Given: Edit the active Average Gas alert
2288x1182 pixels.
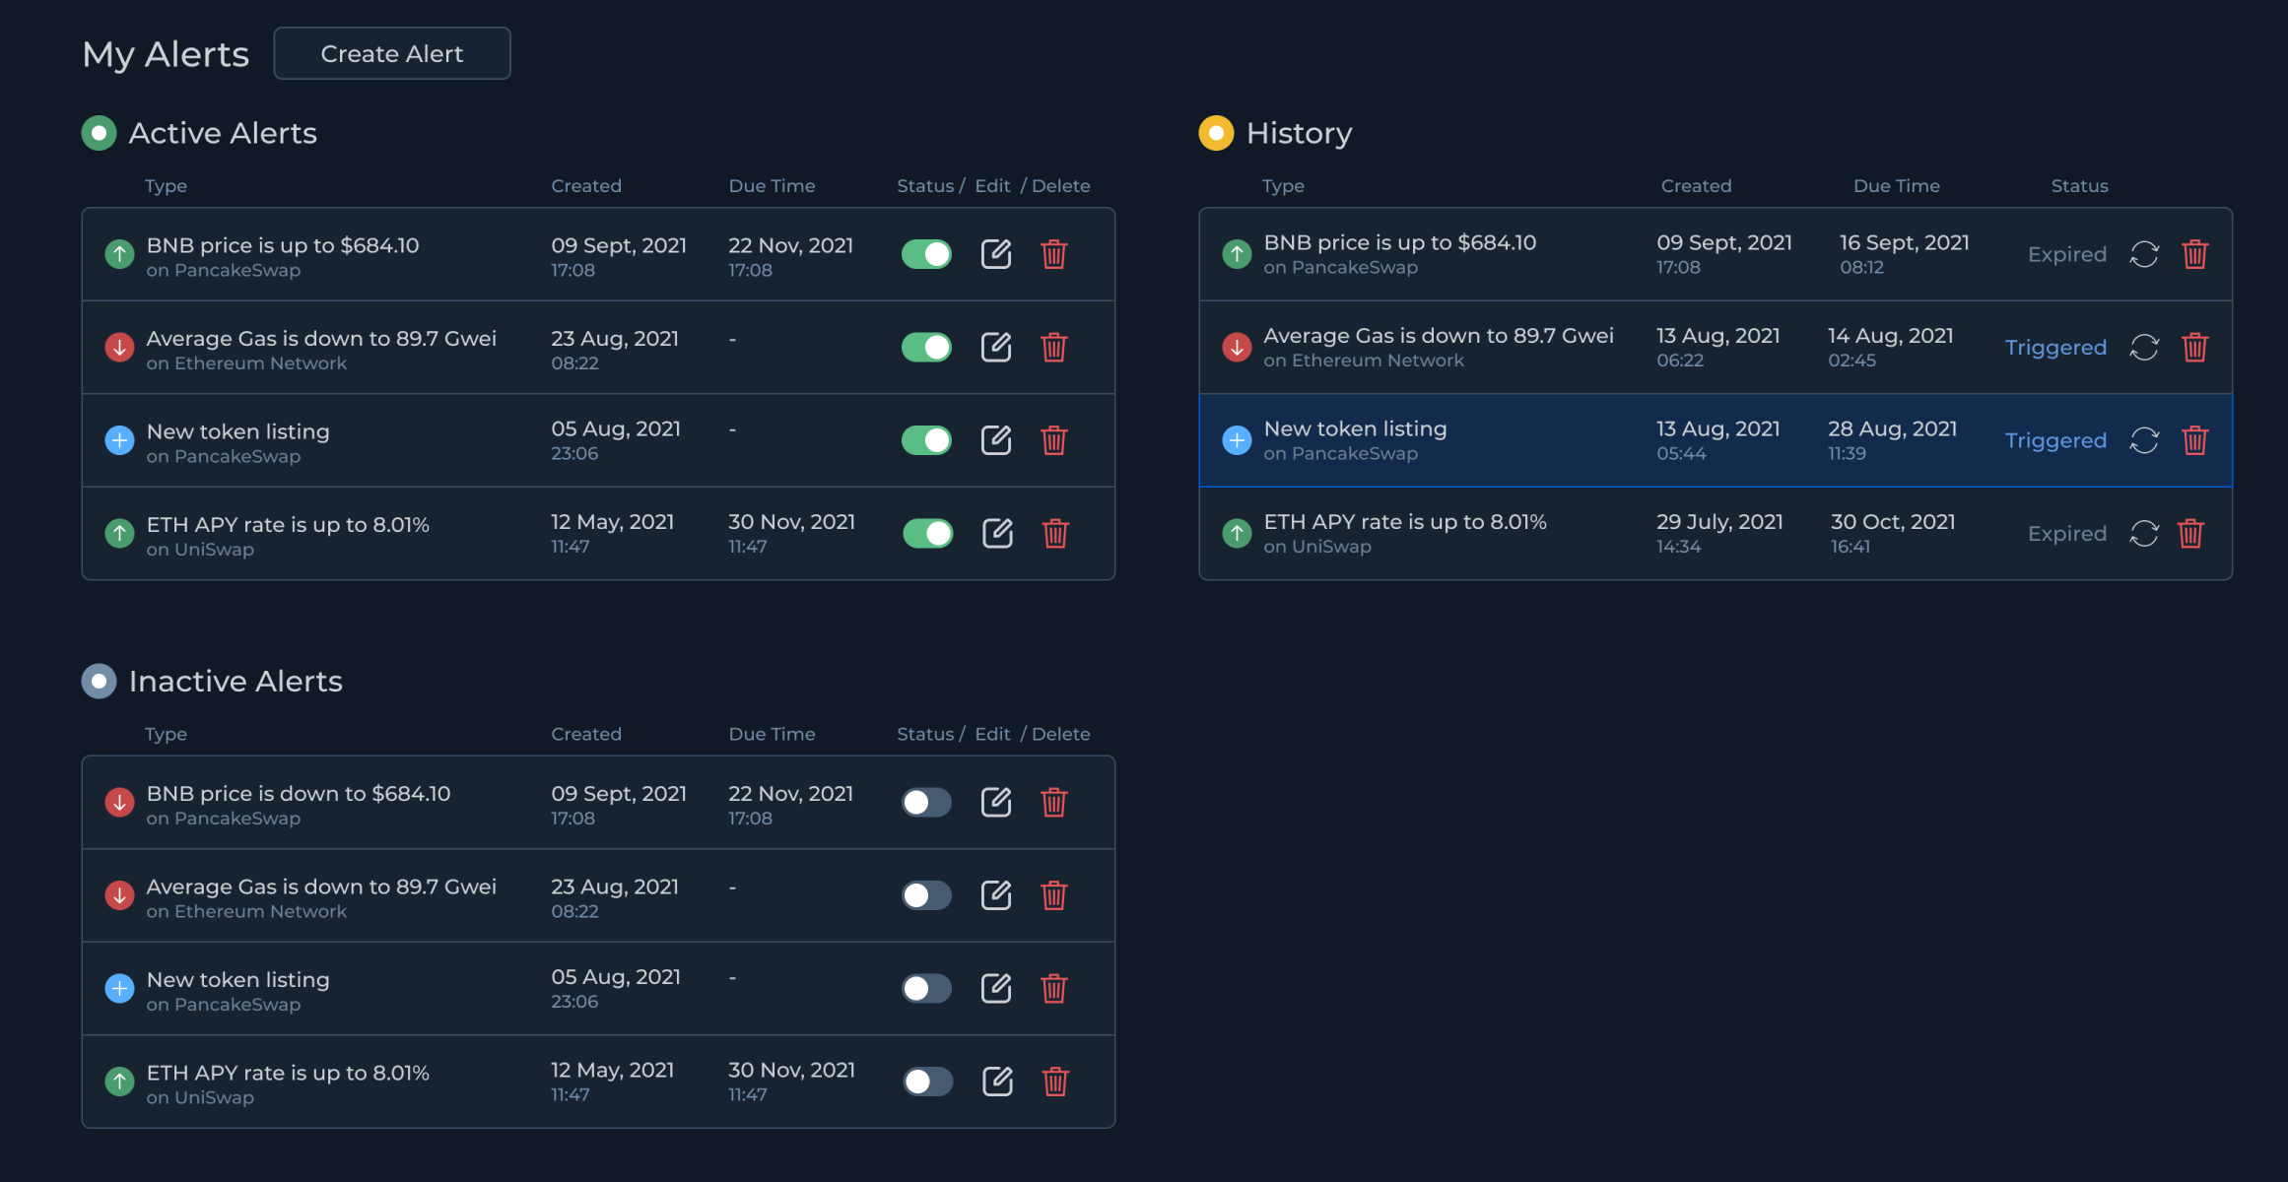Looking at the screenshot, I should click(x=996, y=347).
